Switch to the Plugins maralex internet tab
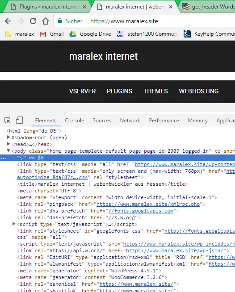This screenshot has width=235, height=292. [46, 7]
